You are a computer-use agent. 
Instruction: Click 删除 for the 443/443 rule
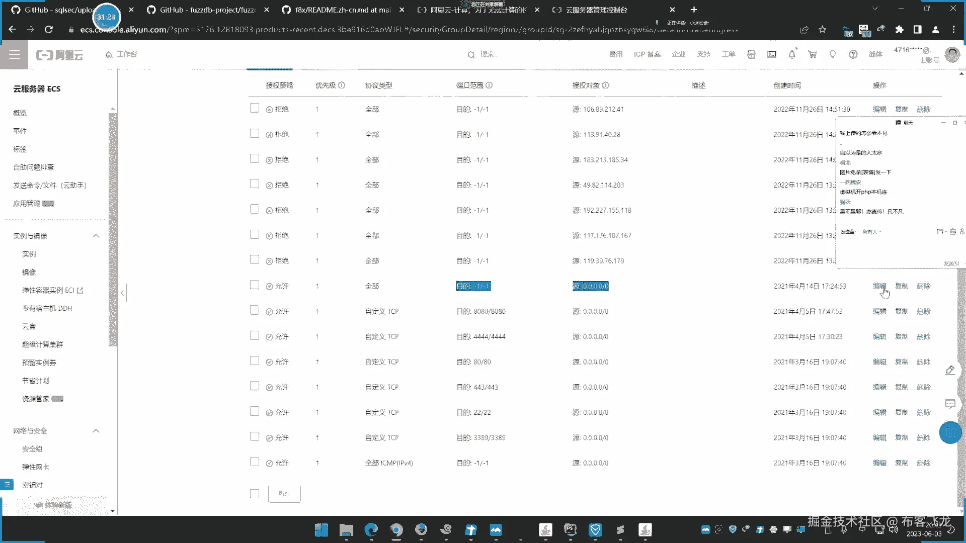[x=923, y=387]
